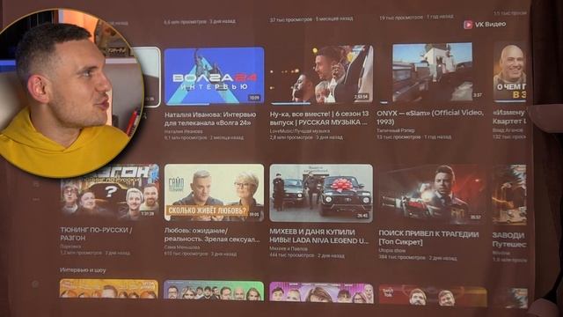Open the Волга 24 Интервью thumbnail
The image size is (563, 317).
[x=214, y=76]
